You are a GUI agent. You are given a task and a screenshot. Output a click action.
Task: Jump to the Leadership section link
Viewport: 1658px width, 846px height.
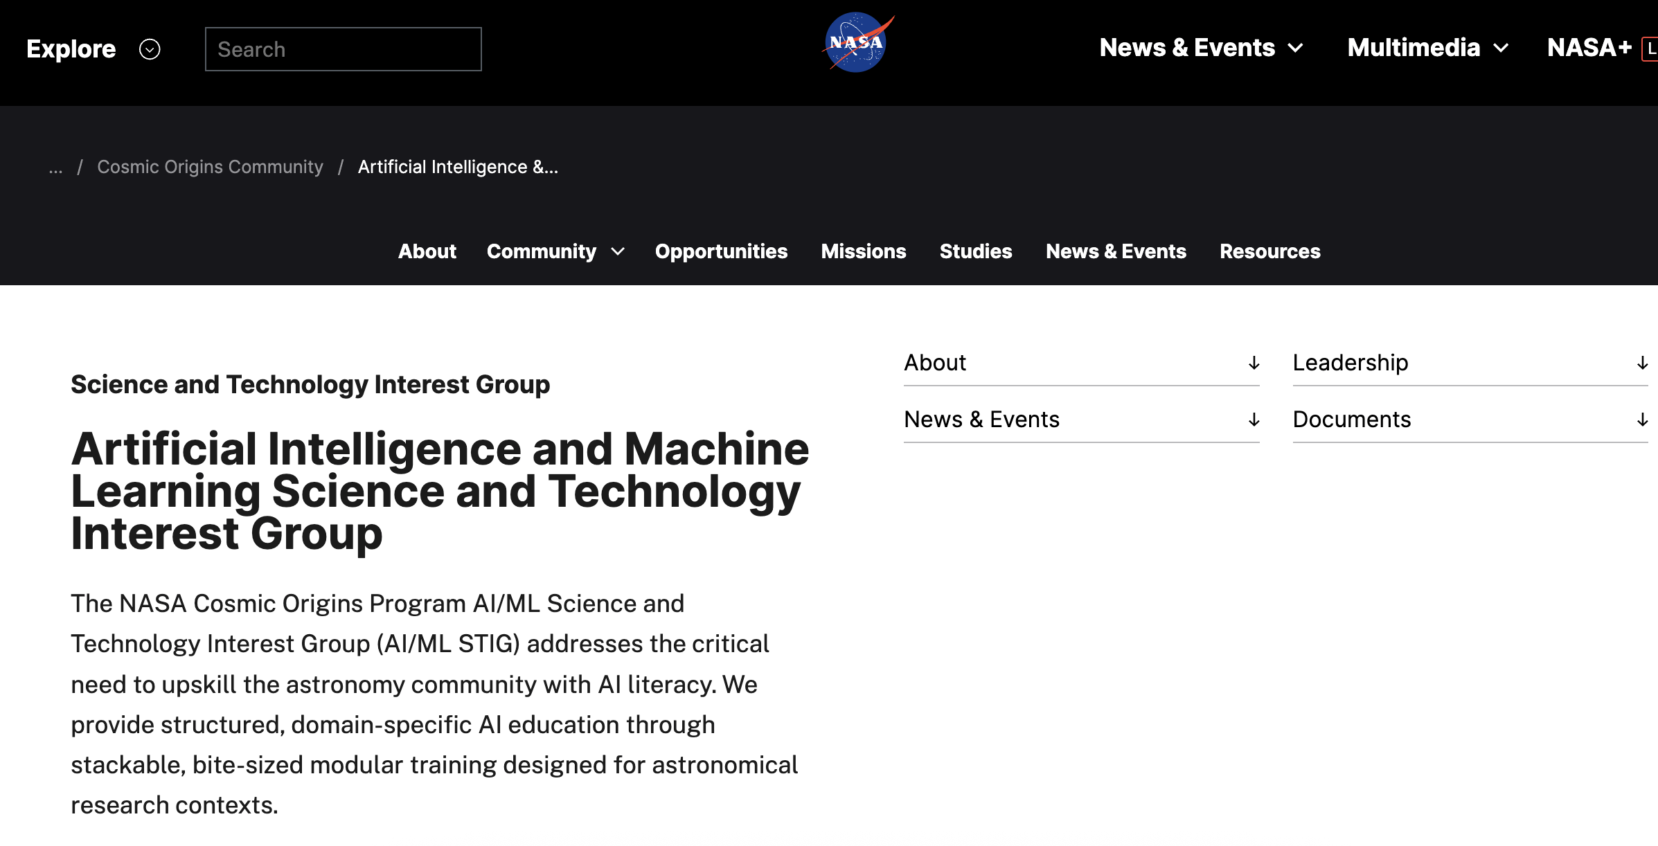point(1350,363)
